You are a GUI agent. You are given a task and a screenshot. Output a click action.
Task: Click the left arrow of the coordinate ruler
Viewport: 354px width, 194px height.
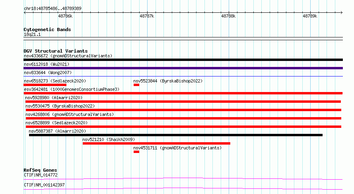25,13
